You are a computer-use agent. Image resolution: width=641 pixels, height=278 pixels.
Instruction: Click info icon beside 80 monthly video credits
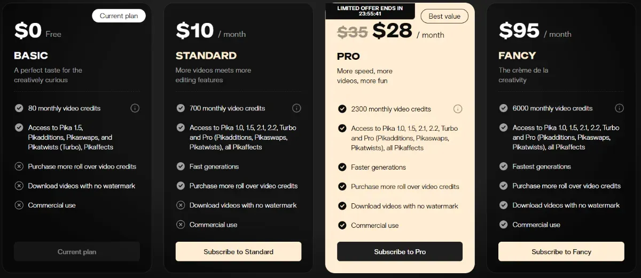[135, 108]
